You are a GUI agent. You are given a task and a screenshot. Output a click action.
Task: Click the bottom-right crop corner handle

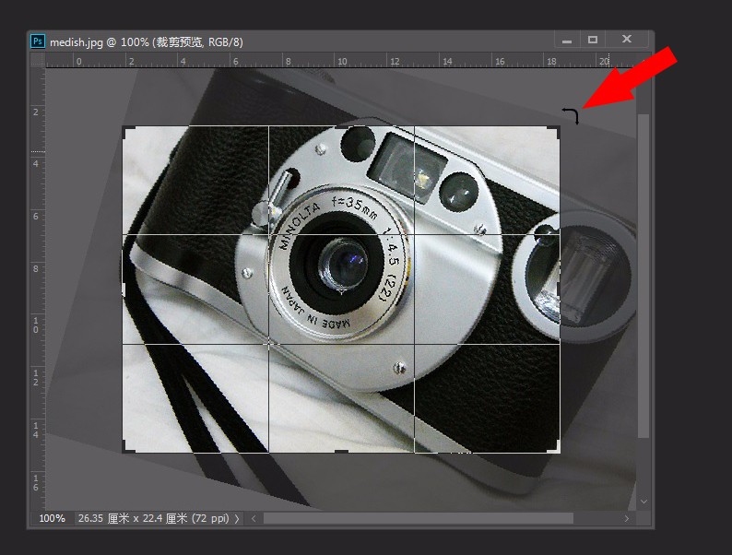click(556, 448)
